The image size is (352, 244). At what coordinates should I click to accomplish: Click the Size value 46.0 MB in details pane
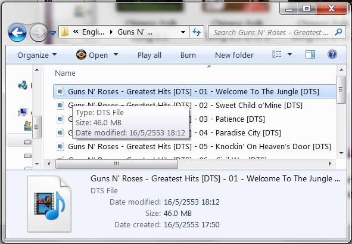(x=177, y=213)
